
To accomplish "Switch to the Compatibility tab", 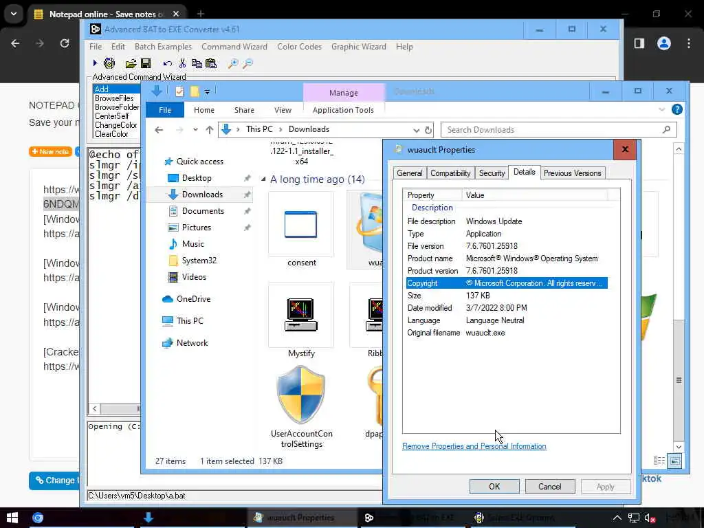I will (450, 173).
